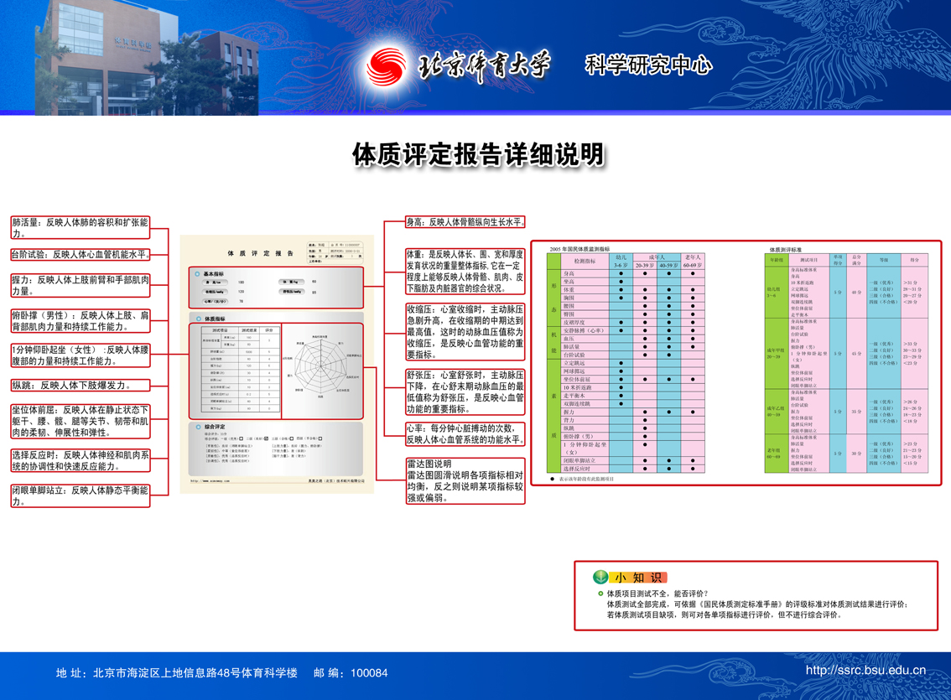Viewport: 951px width, 700px height.
Task: Click the 科学研究中心 header text
Action: [x=648, y=65]
